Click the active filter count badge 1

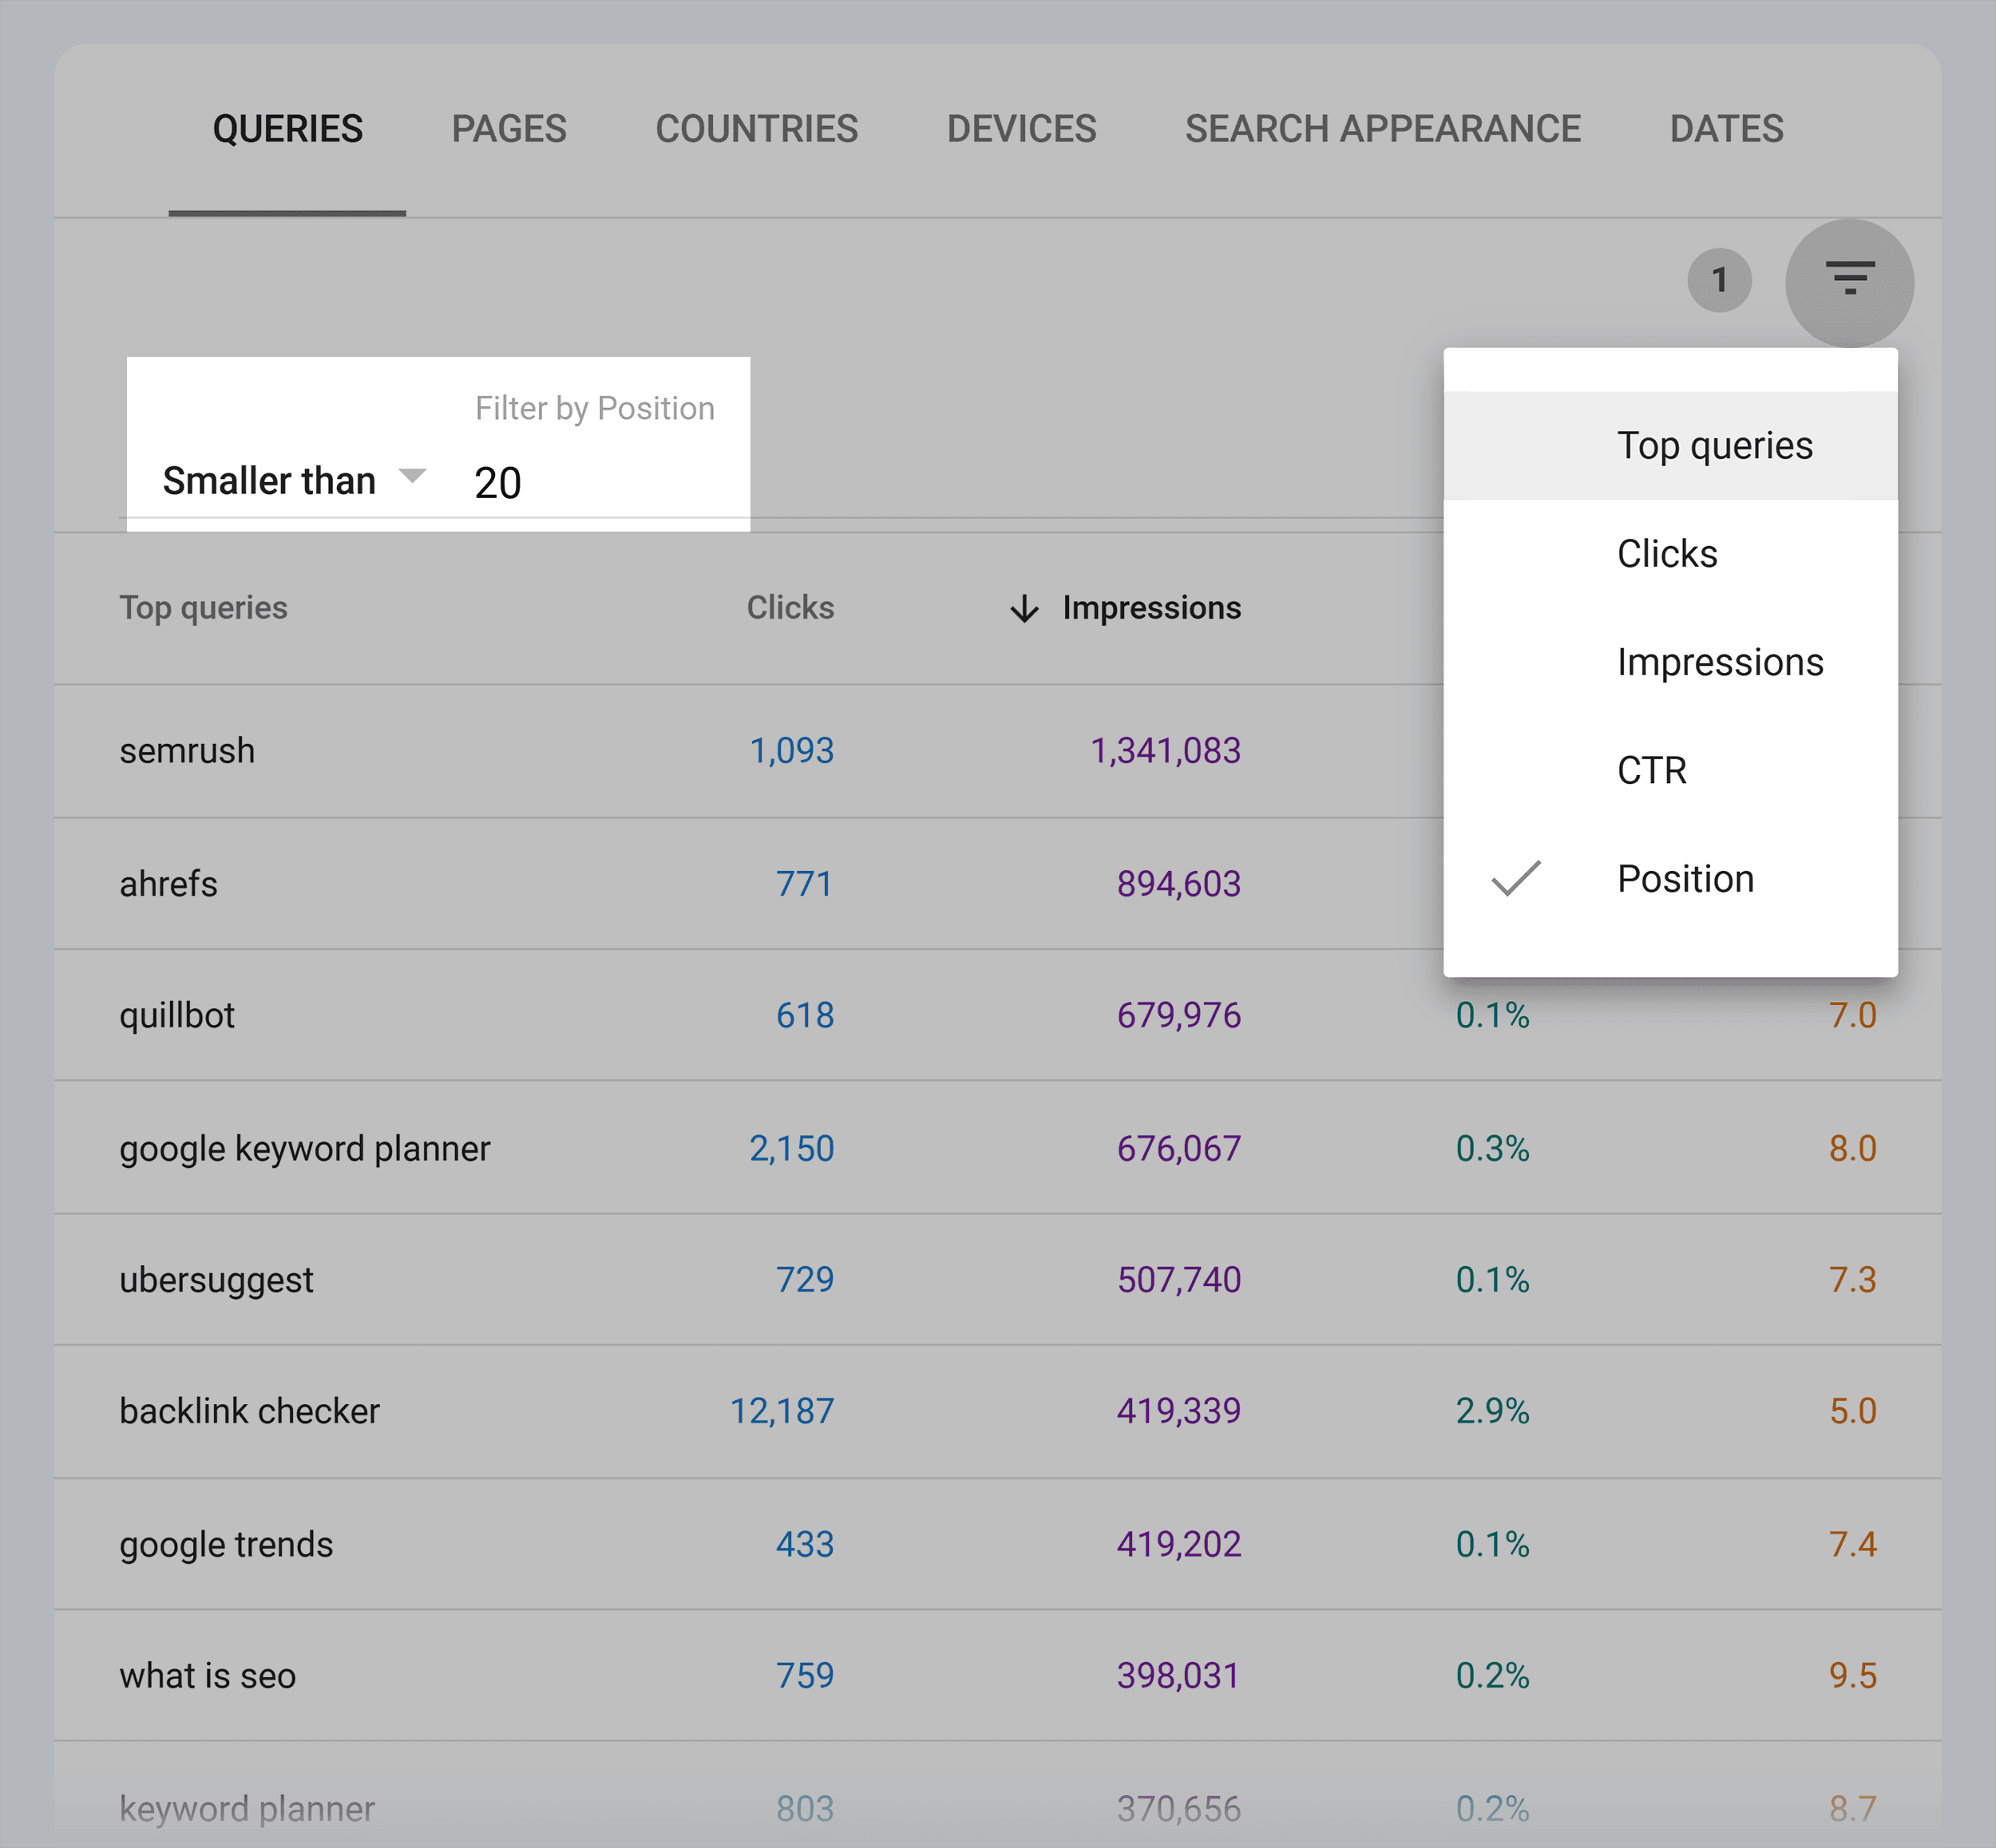tap(1719, 280)
